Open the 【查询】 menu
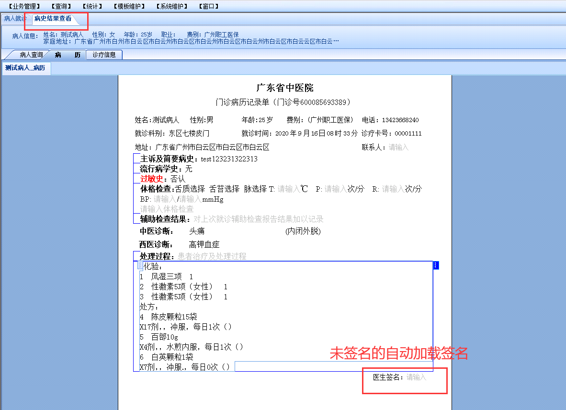The height and width of the screenshot is (410, 566). [x=61, y=6]
